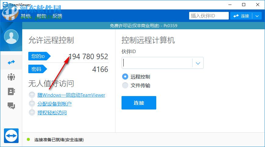
Task: Expand top-right 连接 button dropdown arrow
Action: click(257, 16)
